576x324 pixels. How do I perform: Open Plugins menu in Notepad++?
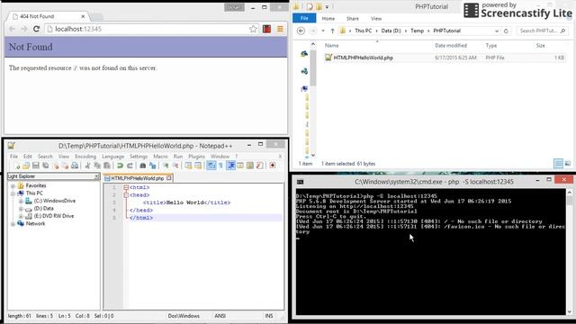point(196,157)
